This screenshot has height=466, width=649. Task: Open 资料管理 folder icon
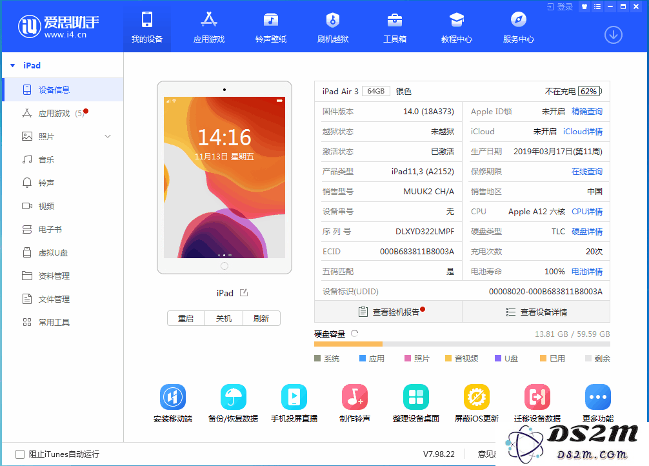click(27, 276)
